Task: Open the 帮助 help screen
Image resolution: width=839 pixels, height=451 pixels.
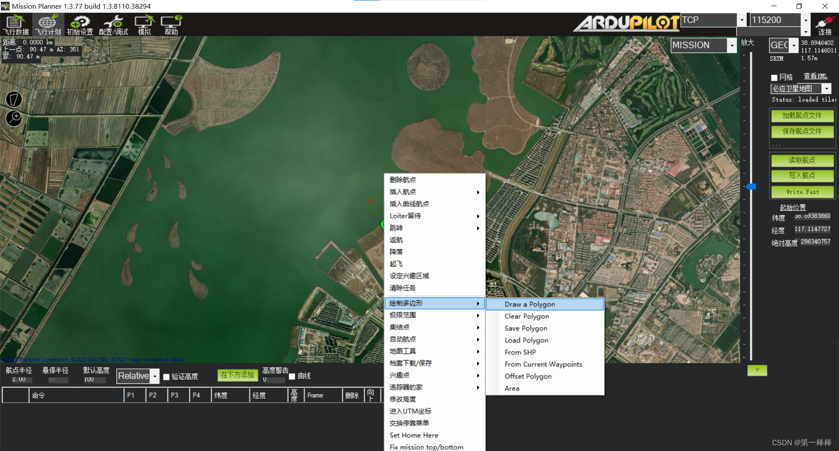Action: click(171, 25)
